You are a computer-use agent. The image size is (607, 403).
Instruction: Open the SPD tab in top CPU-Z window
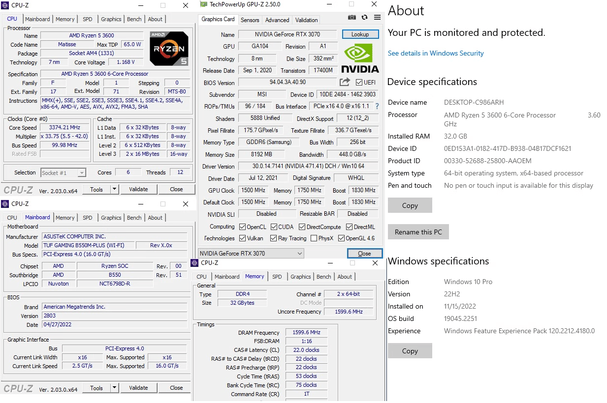coord(87,19)
